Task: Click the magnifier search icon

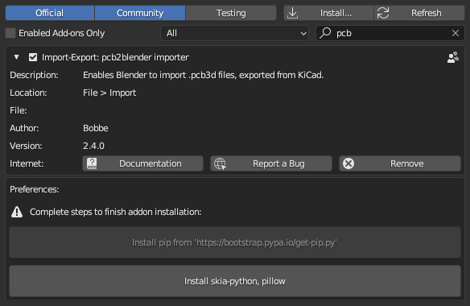Action: 325,33
